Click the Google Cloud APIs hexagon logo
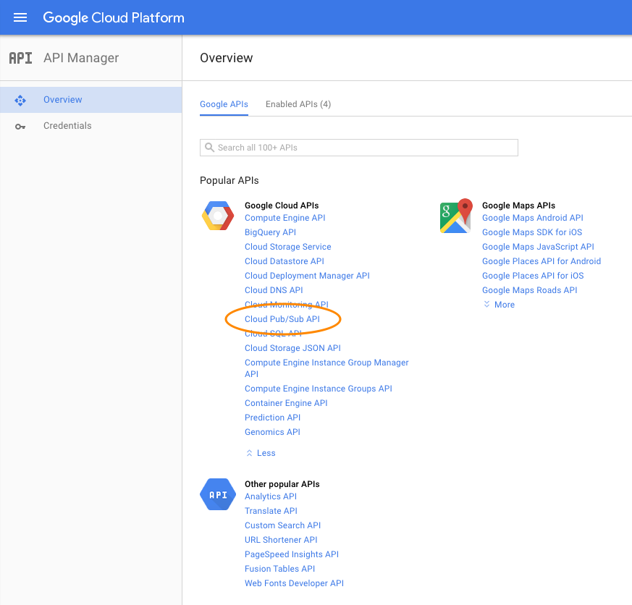 (x=218, y=216)
